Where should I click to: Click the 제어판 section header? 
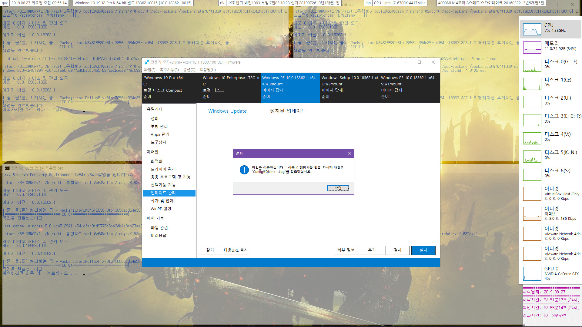(152, 152)
